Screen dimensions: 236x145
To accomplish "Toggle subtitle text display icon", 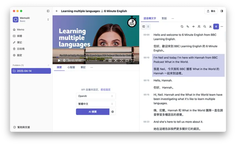I will (122, 60).
